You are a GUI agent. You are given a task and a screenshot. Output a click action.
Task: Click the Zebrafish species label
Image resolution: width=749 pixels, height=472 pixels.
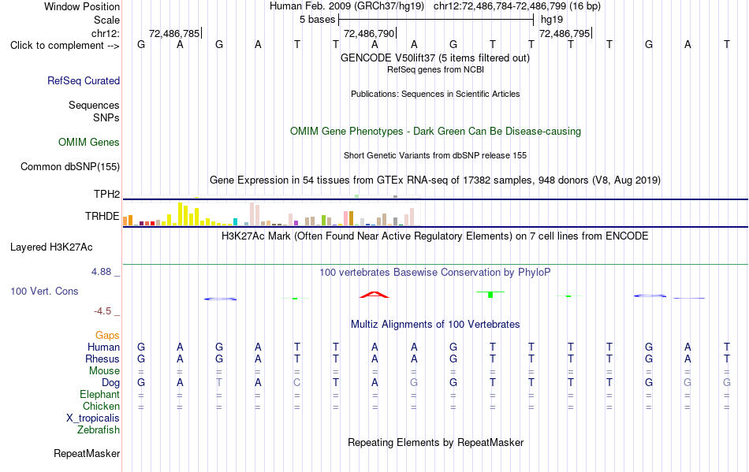point(99,430)
